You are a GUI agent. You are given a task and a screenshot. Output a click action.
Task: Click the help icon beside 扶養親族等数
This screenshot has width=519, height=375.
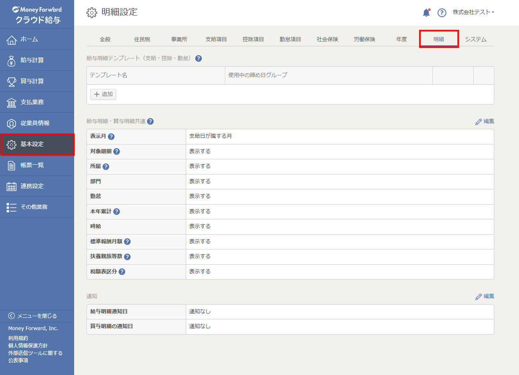tap(127, 256)
